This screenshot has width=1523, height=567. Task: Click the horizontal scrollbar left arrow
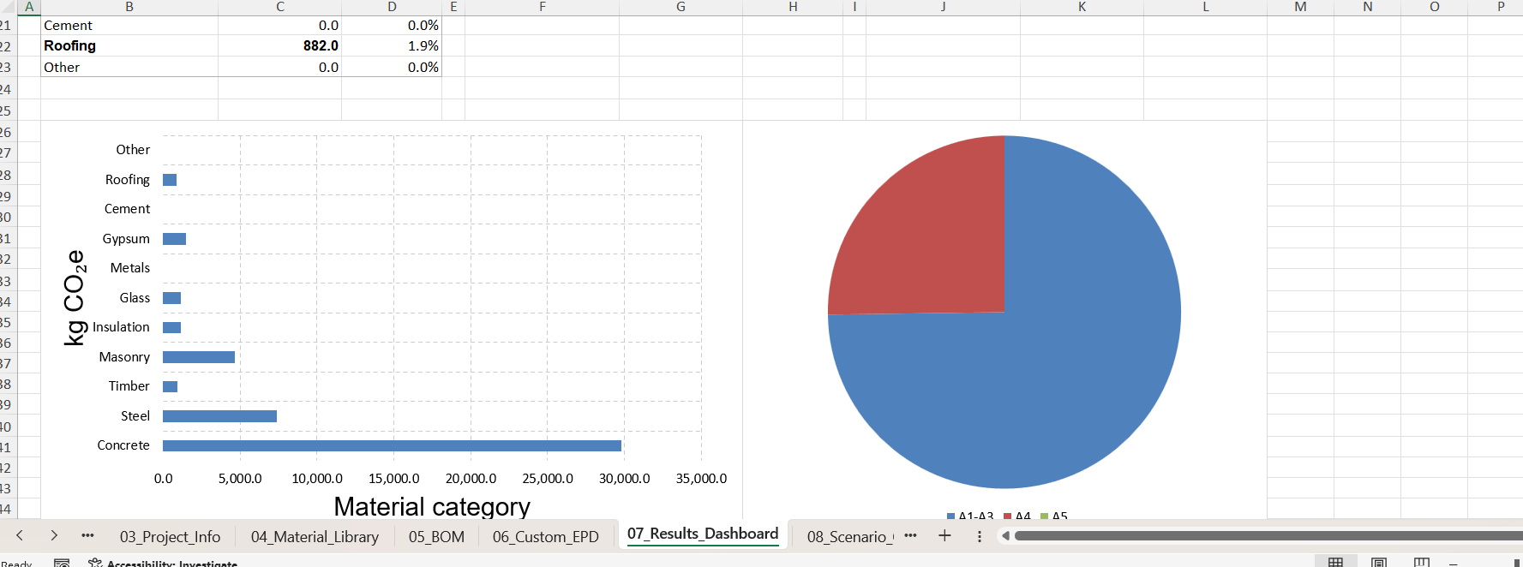[x=1005, y=536]
